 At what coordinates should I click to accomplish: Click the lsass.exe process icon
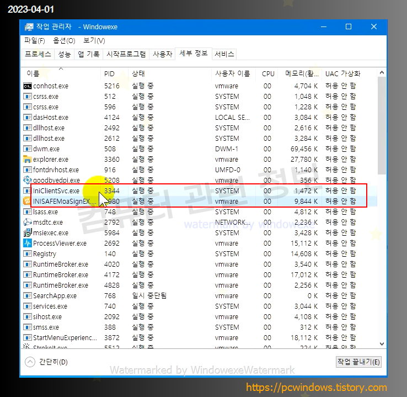pyautogui.click(x=27, y=211)
